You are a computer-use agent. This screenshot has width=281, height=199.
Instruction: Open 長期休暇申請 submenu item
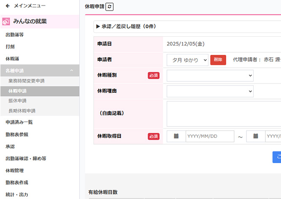point(21,111)
